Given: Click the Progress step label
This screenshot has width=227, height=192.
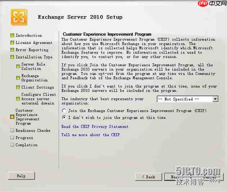Looking at the screenshot, I should tap(25, 138).
